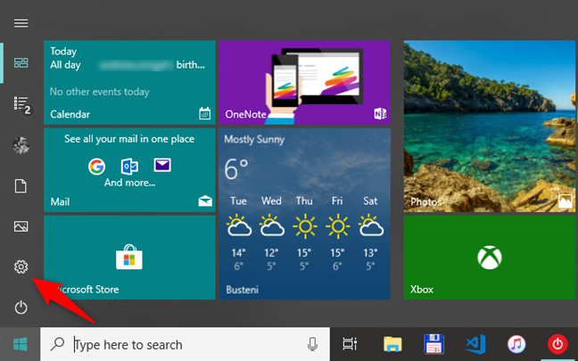Open Task View from the taskbar
The width and height of the screenshot is (578, 361).
351,344
